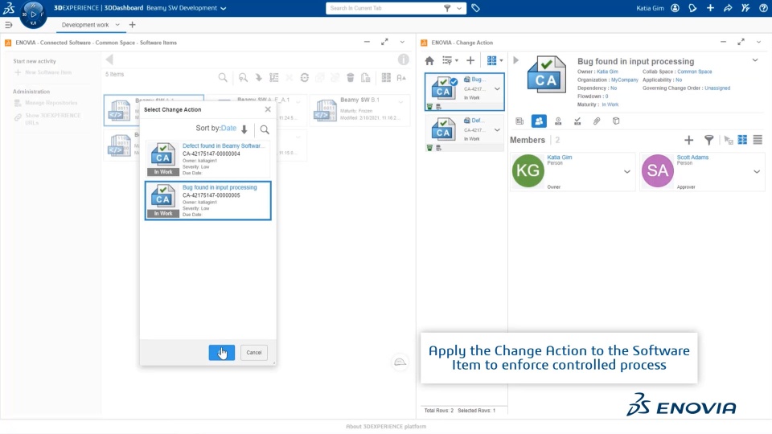772x434 pixels.
Task: Expand the Def... Change Action tile chevron
Action: tap(497, 130)
